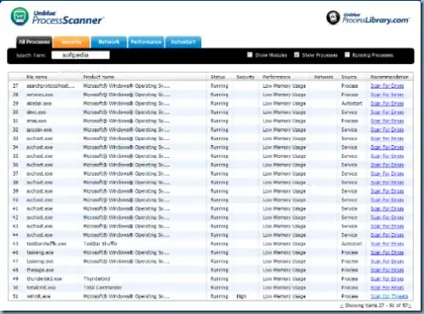Viewport: 424px width, 314px height.
Task: Click Scan For Errors link in row 49
Action: click(x=387, y=279)
